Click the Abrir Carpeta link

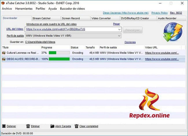[63, 126]
